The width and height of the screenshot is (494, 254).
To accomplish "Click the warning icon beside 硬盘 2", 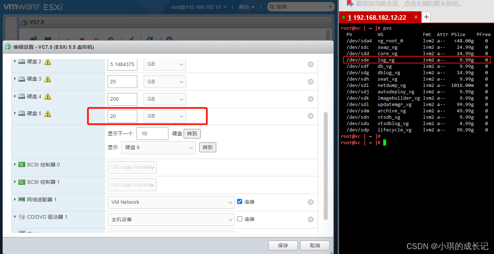I will (x=48, y=62).
